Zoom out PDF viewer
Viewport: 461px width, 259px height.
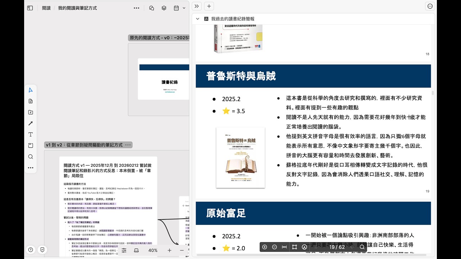coord(274,247)
